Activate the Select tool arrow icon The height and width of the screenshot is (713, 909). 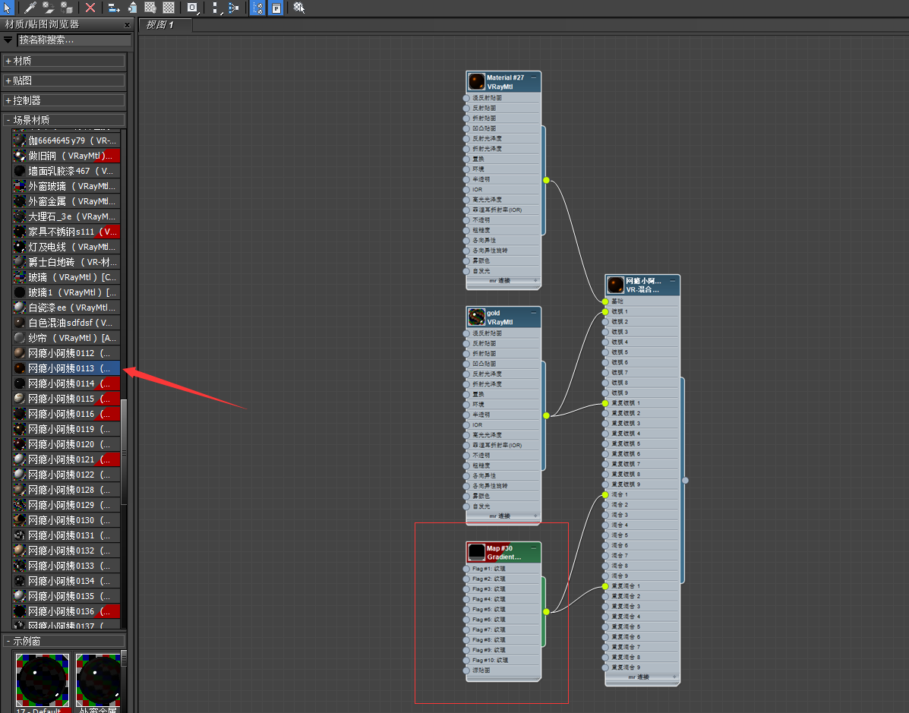pyautogui.click(x=8, y=8)
